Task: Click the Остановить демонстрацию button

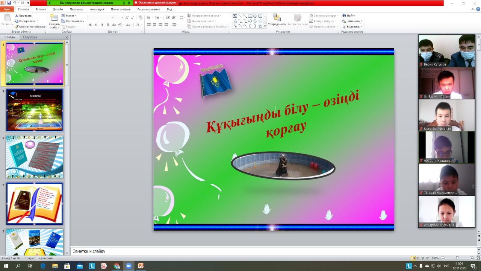Action: pyautogui.click(x=155, y=3)
